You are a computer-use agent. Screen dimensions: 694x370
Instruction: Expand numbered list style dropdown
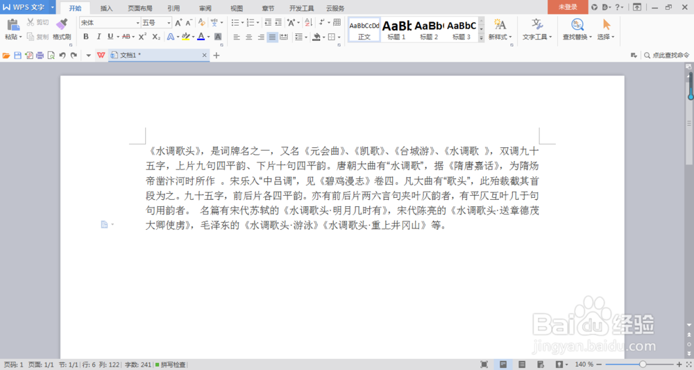click(258, 23)
